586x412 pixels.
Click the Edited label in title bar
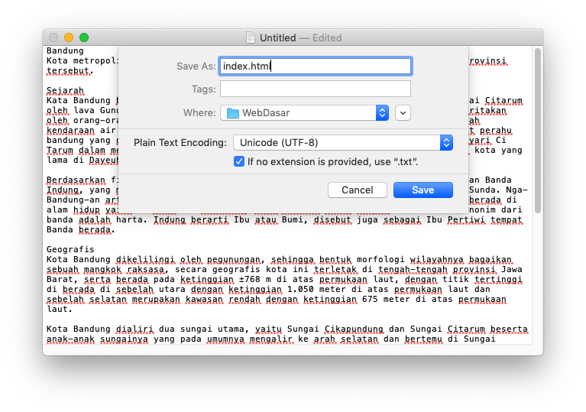tap(326, 37)
